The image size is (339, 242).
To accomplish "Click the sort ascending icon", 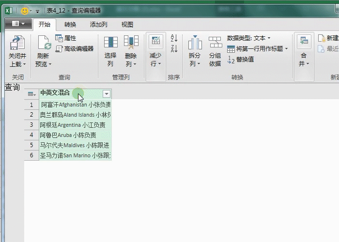I will [174, 38].
